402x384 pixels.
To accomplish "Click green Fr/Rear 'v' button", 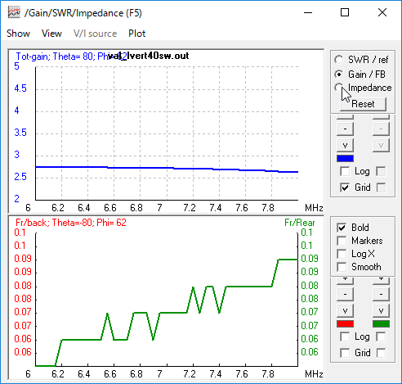I will click(381, 310).
